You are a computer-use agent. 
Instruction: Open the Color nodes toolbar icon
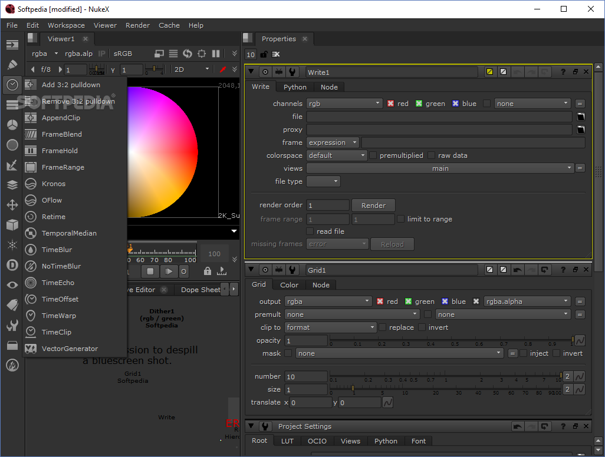pos(12,125)
